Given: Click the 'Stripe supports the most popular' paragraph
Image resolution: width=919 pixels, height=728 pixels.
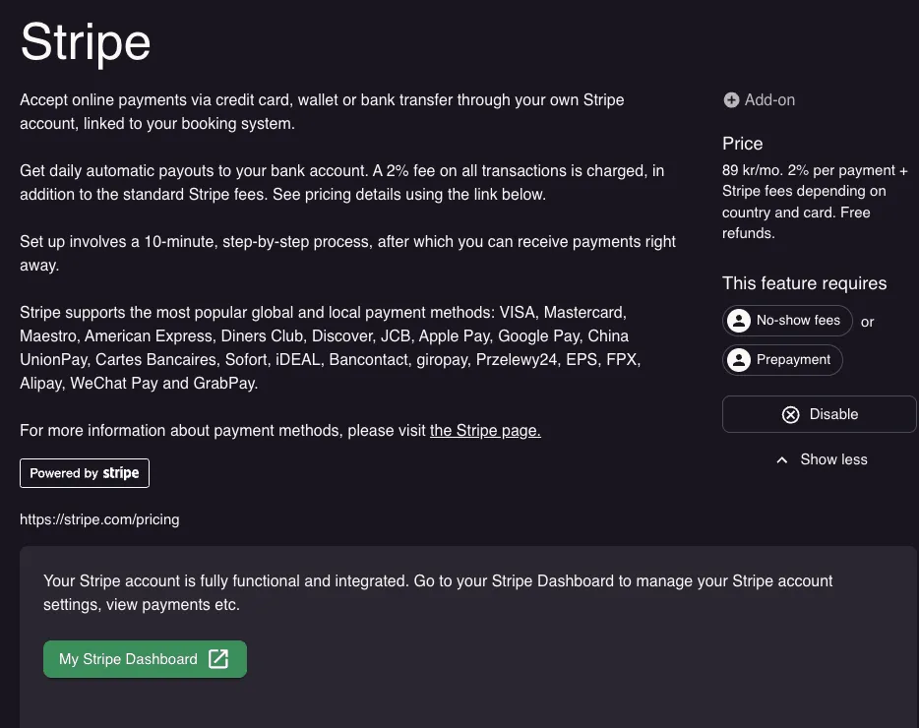Looking at the screenshot, I should (330, 347).
